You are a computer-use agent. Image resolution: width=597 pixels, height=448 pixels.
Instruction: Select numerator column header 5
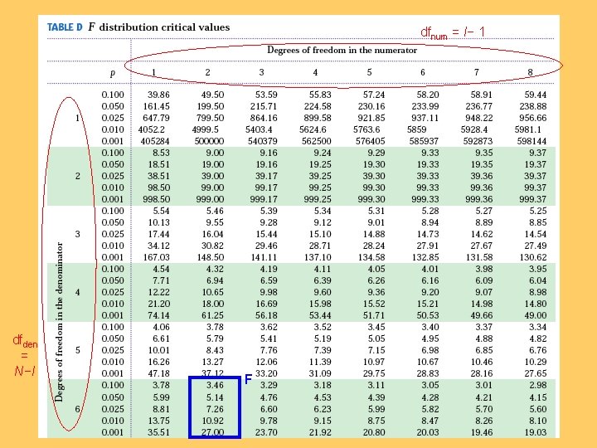(369, 72)
